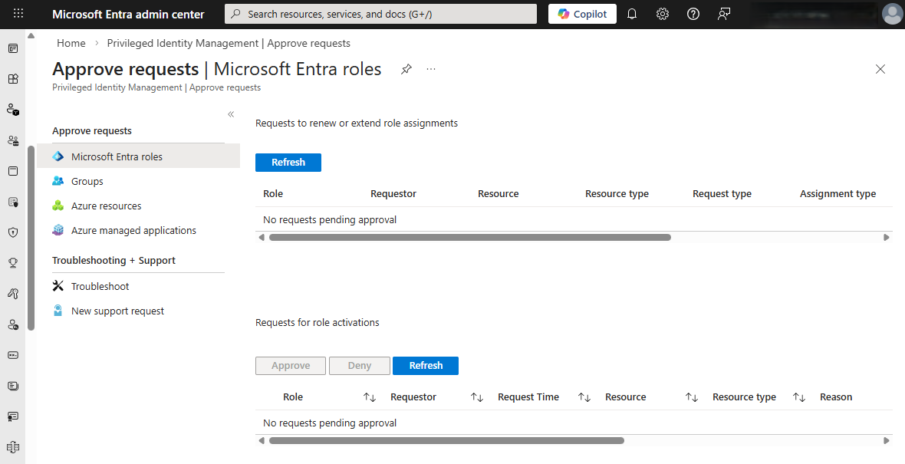Viewport: 905px width, 464px height.
Task: Click the Deny button
Action: coord(360,365)
